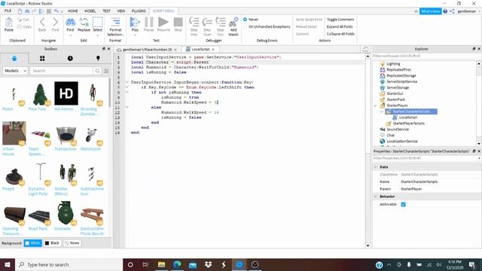Viewport: 482px width, 271px height.
Task: Fold the function block at line 6
Action: click(x=127, y=82)
